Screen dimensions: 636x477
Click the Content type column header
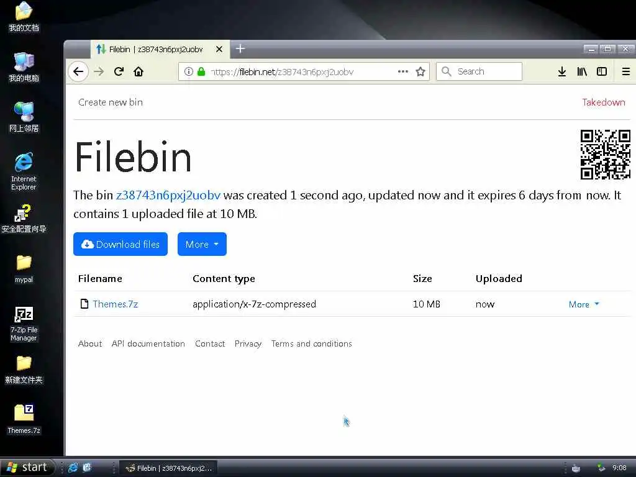(224, 279)
